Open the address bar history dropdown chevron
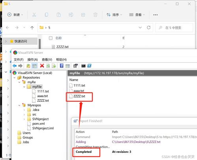The image size is (197, 160). (140, 27)
